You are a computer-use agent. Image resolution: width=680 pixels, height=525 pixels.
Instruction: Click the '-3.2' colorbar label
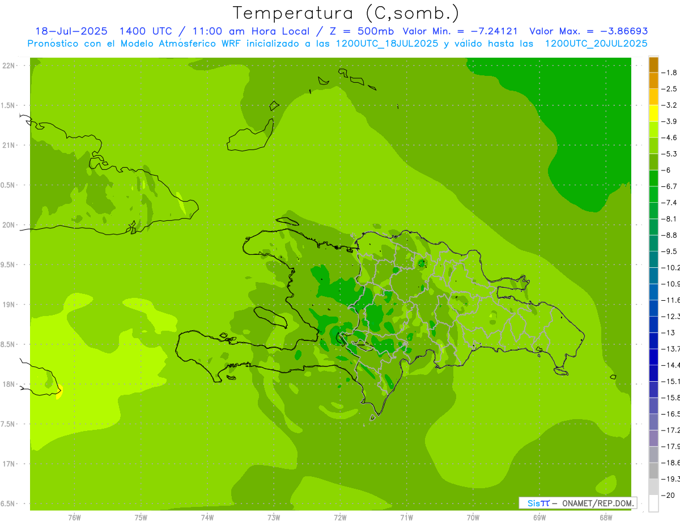coord(669,105)
